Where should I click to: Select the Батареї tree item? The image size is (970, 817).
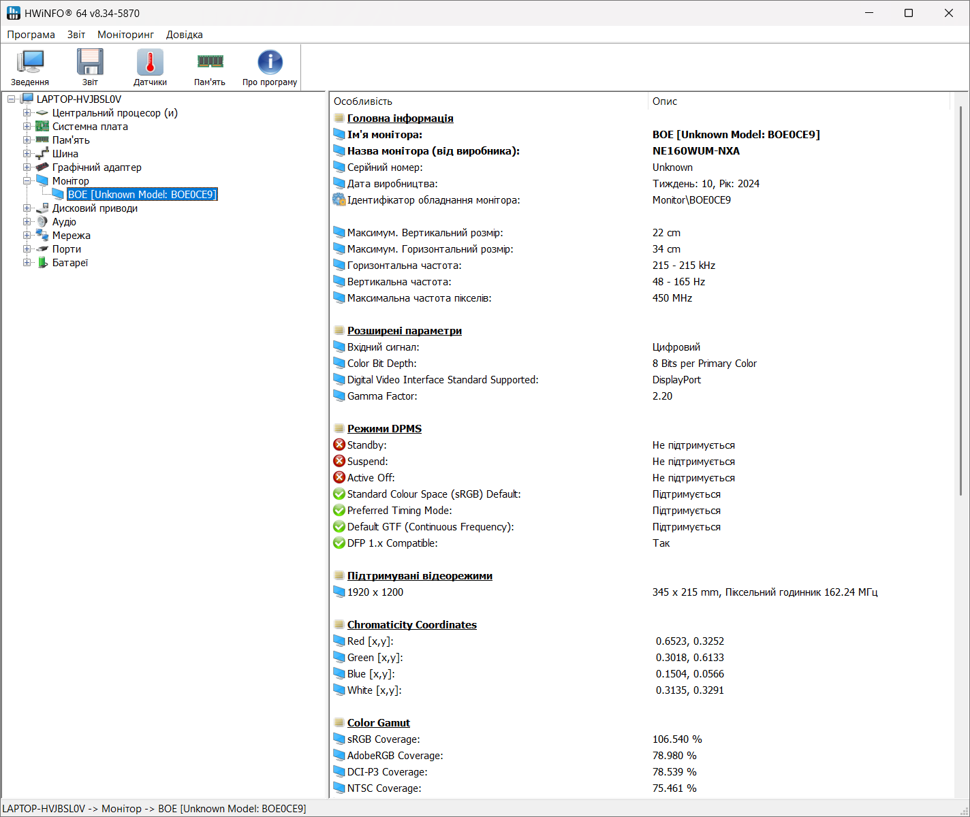pyautogui.click(x=70, y=263)
